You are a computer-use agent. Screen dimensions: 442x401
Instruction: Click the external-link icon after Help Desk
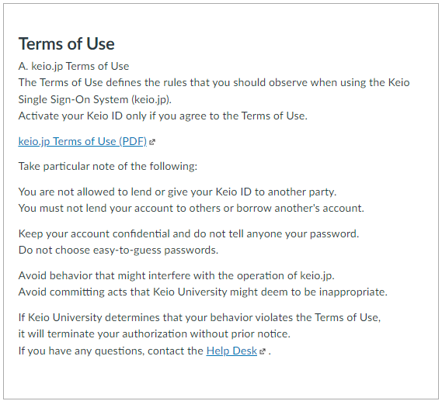click(262, 351)
